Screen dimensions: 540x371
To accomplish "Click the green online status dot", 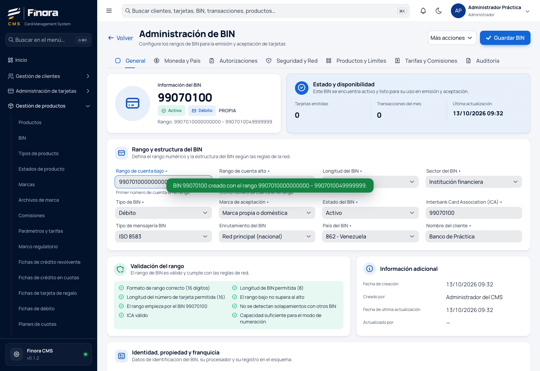I will (x=85, y=354).
